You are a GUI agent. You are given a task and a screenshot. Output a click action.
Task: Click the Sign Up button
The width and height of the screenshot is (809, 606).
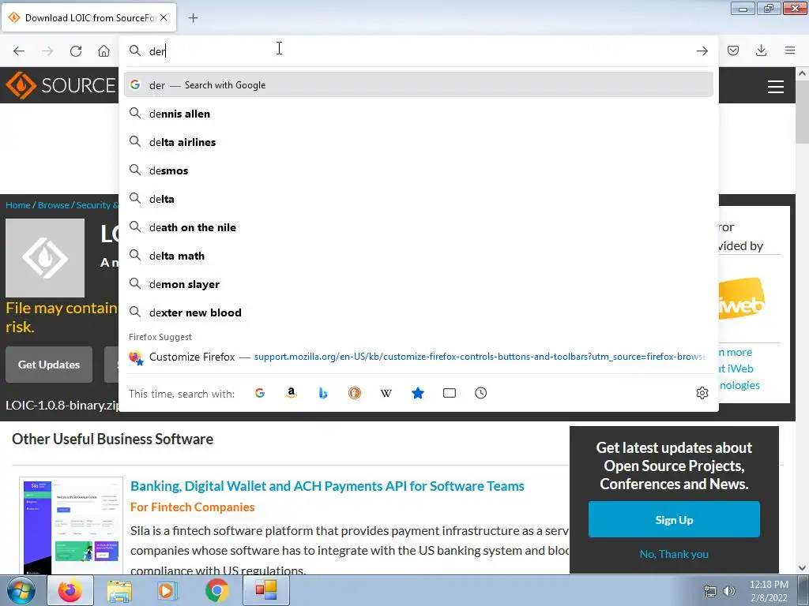click(674, 519)
